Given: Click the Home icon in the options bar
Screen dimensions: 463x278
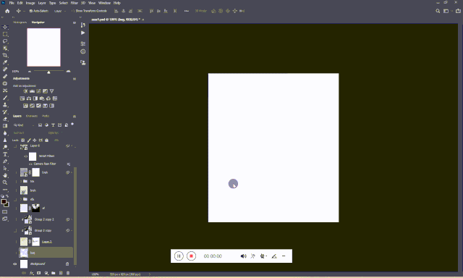Looking at the screenshot, I should pyautogui.click(x=7, y=11).
